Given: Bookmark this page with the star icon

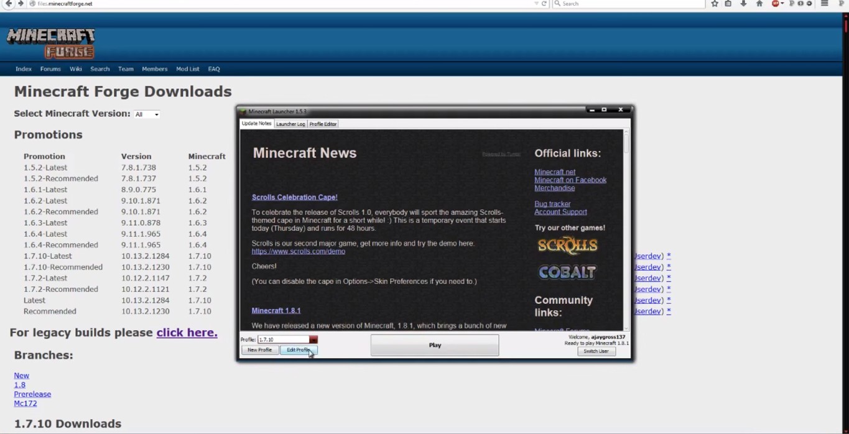Looking at the screenshot, I should coord(715,4).
